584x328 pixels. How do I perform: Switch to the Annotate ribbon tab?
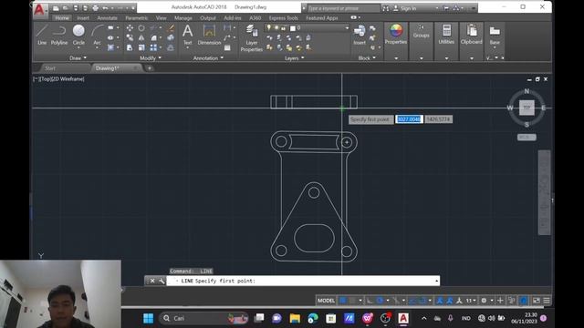click(108, 18)
